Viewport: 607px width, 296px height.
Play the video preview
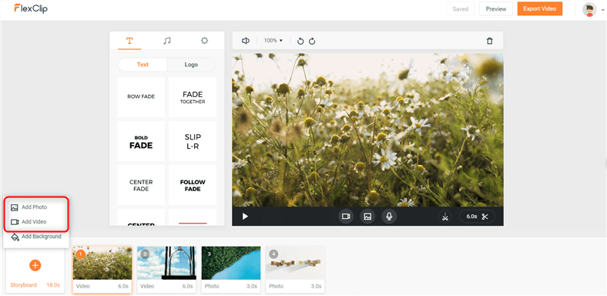pos(245,217)
